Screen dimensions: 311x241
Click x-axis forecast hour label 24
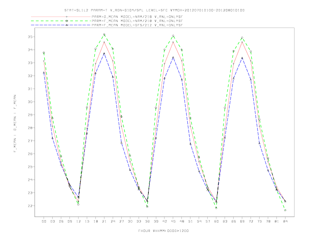pos(113,221)
